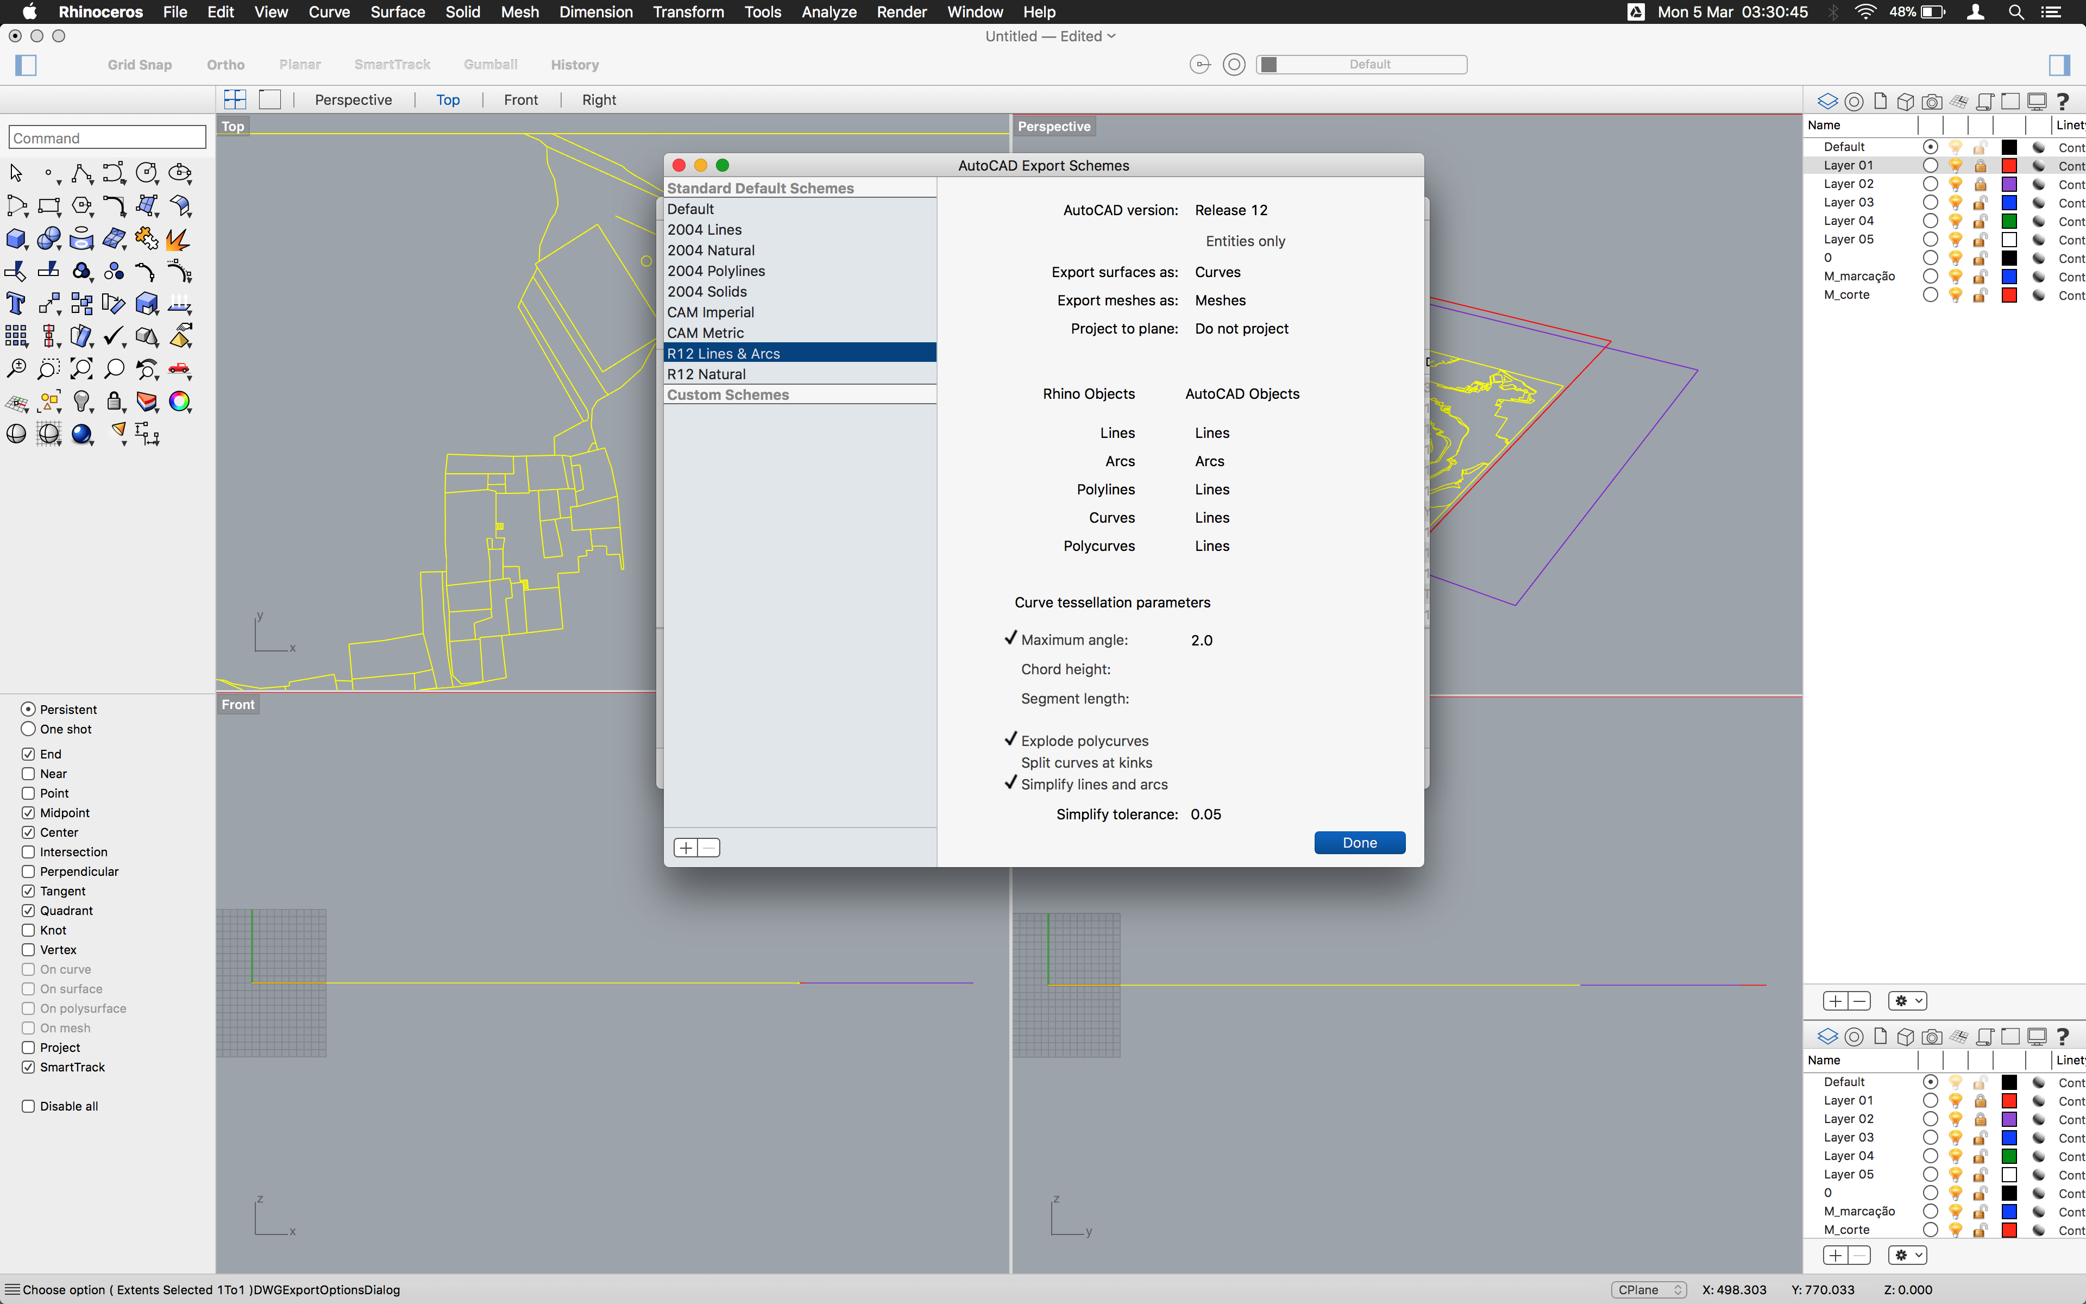The height and width of the screenshot is (1304, 2086).
Task: Click camera Named Views icon in upper panel
Action: point(1932,102)
